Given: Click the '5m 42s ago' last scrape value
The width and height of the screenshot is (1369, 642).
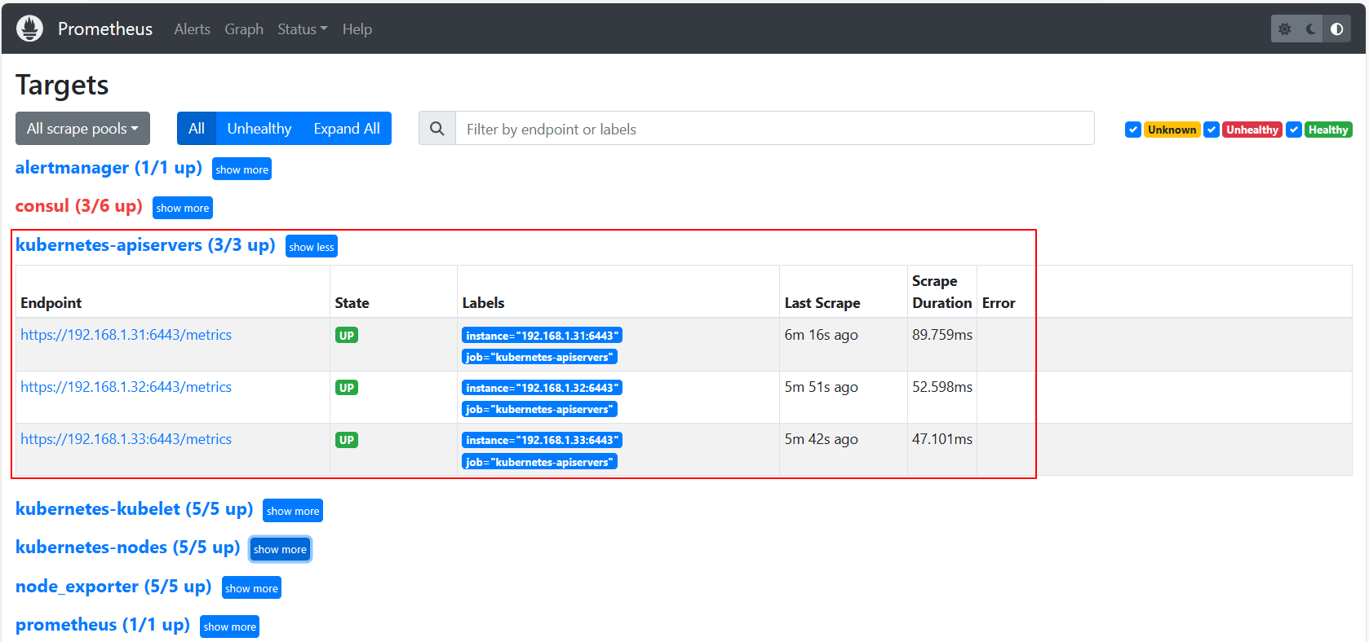Looking at the screenshot, I should point(822,439).
